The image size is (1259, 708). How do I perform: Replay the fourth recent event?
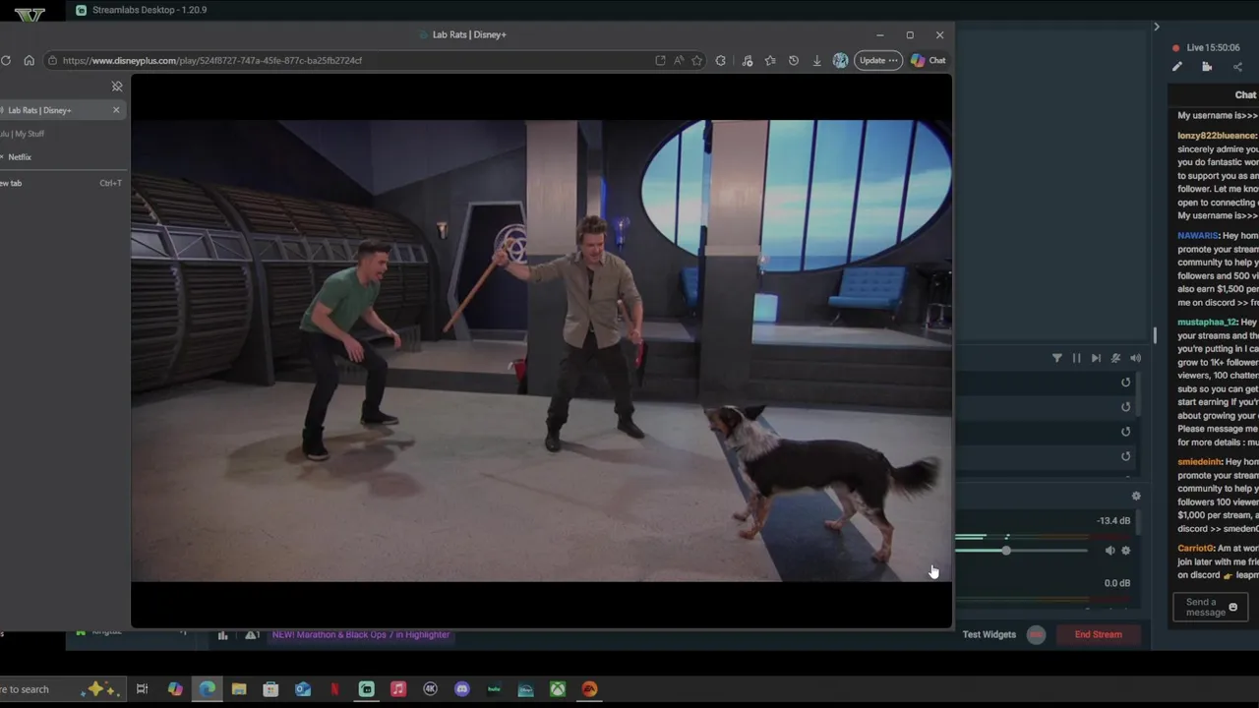click(1126, 456)
